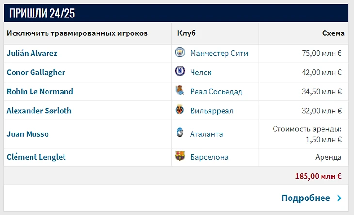Open Conor Gallagher player link
Image resolution: width=354 pixels, height=215 pixels.
coord(36,72)
